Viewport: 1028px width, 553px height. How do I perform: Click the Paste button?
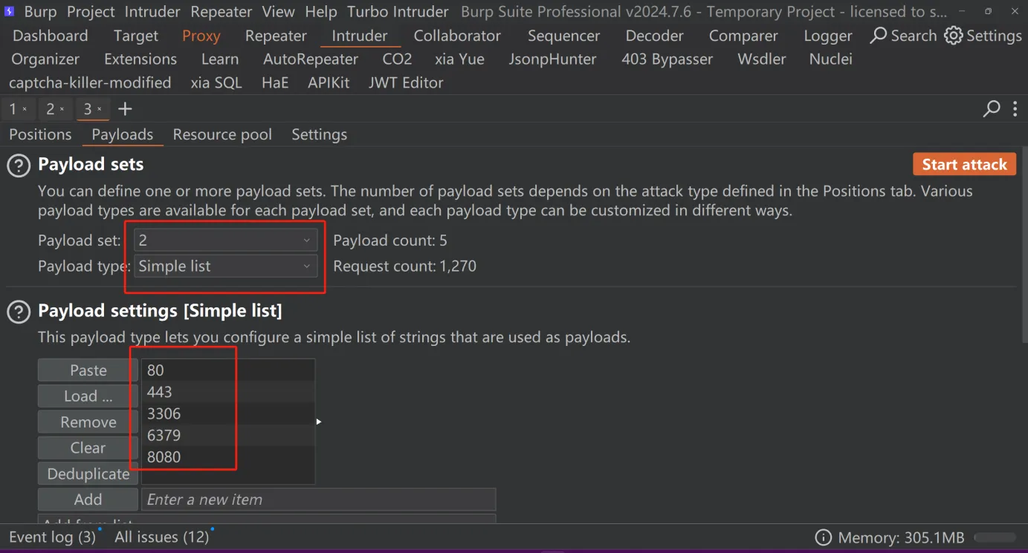[x=88, y=370]
